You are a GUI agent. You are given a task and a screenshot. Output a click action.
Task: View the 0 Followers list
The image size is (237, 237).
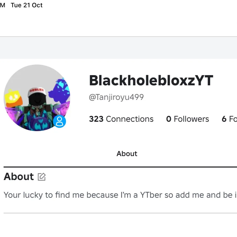[187, 119]
